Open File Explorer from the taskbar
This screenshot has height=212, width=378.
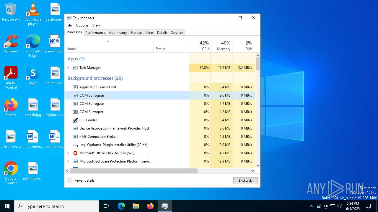point(136,206)
